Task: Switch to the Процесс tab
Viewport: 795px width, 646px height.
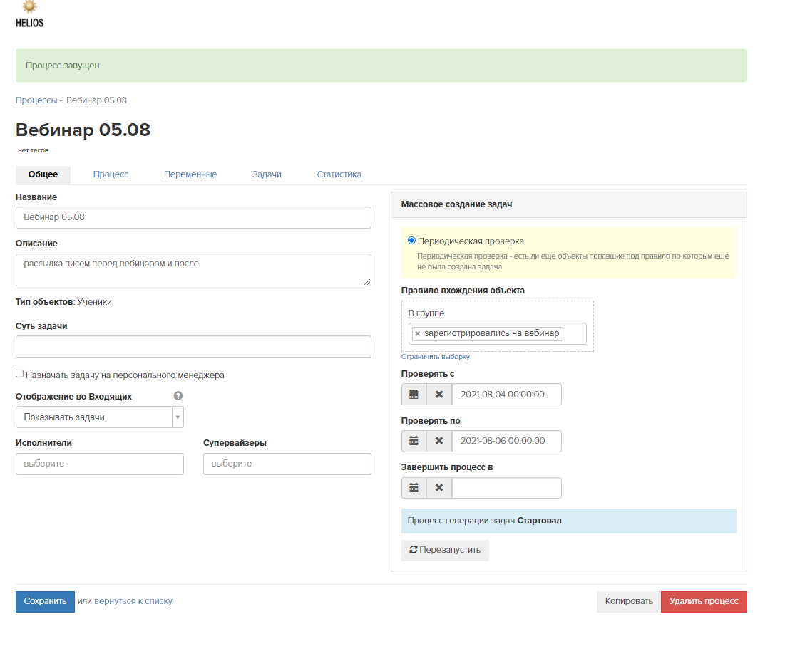Action: (111, 174)
